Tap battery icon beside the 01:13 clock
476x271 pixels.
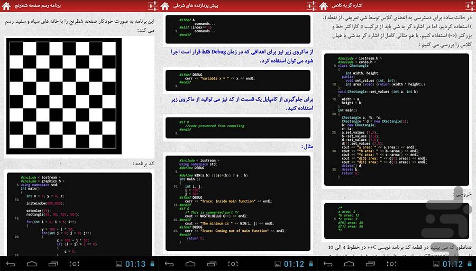pos(152,264)
